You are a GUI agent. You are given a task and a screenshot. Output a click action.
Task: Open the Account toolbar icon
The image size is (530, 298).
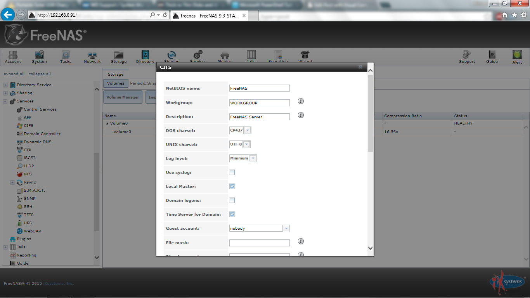pyautogui.click(x=13, y=57)
